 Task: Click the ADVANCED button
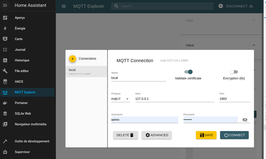[x=157, y=135]
